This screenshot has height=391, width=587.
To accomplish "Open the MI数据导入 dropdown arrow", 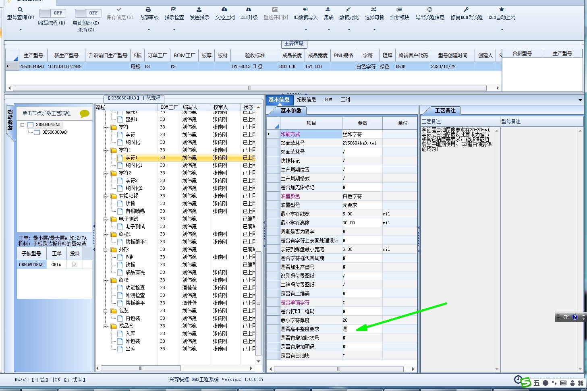I will click(305, 29).
